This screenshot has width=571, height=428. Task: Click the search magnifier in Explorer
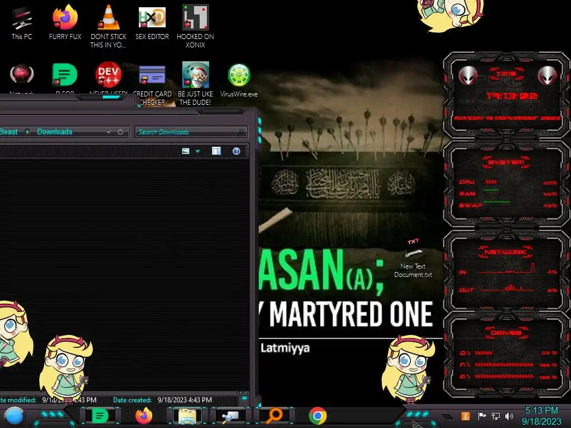241,132
